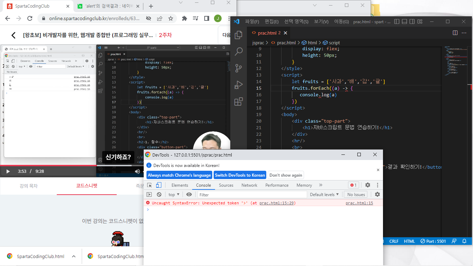Reload the SpartaCodingClub page

click(30, 18)
